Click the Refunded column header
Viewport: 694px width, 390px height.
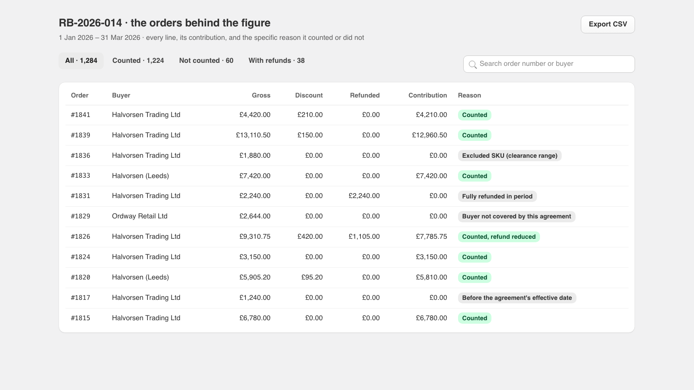click(365, 95)
